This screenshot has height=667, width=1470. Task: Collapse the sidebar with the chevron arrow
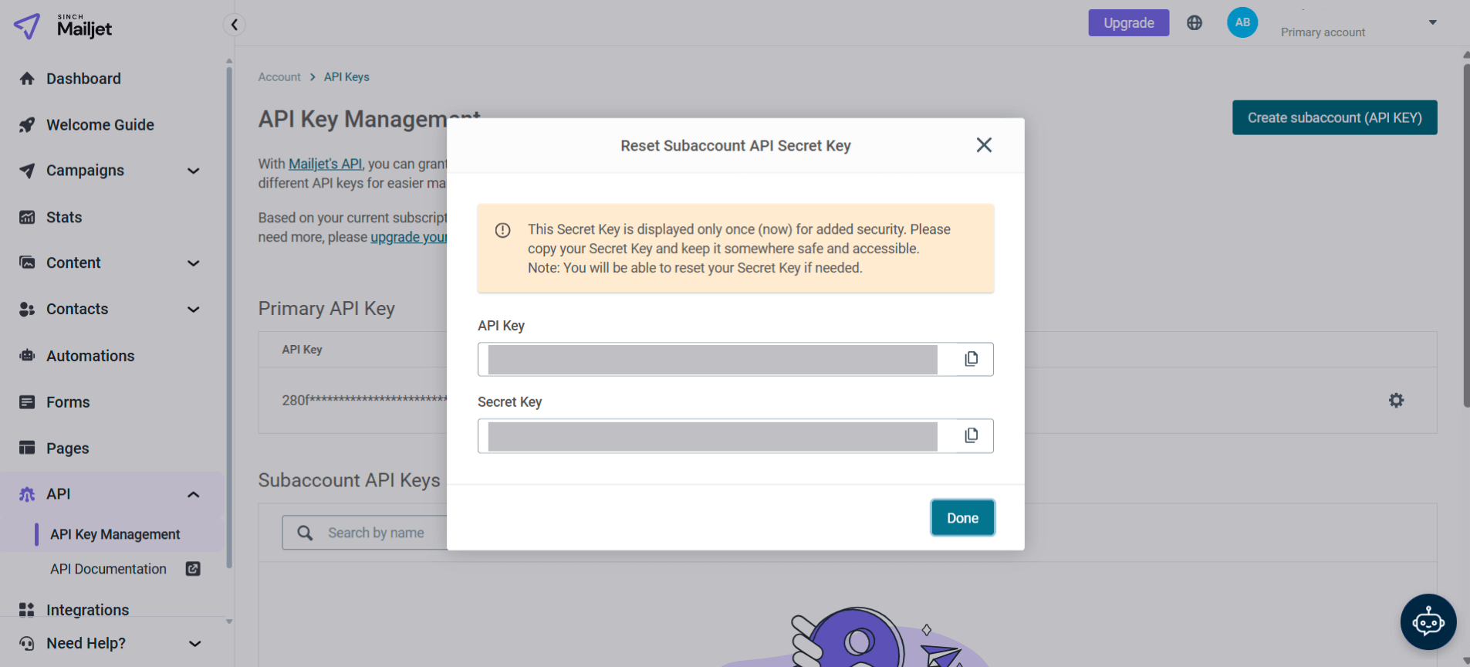click(234, 24)
